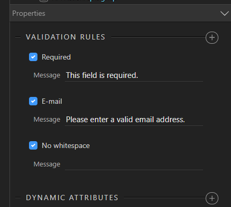
Task: Select the Properties panel title
Action: (x=28, y=14)
